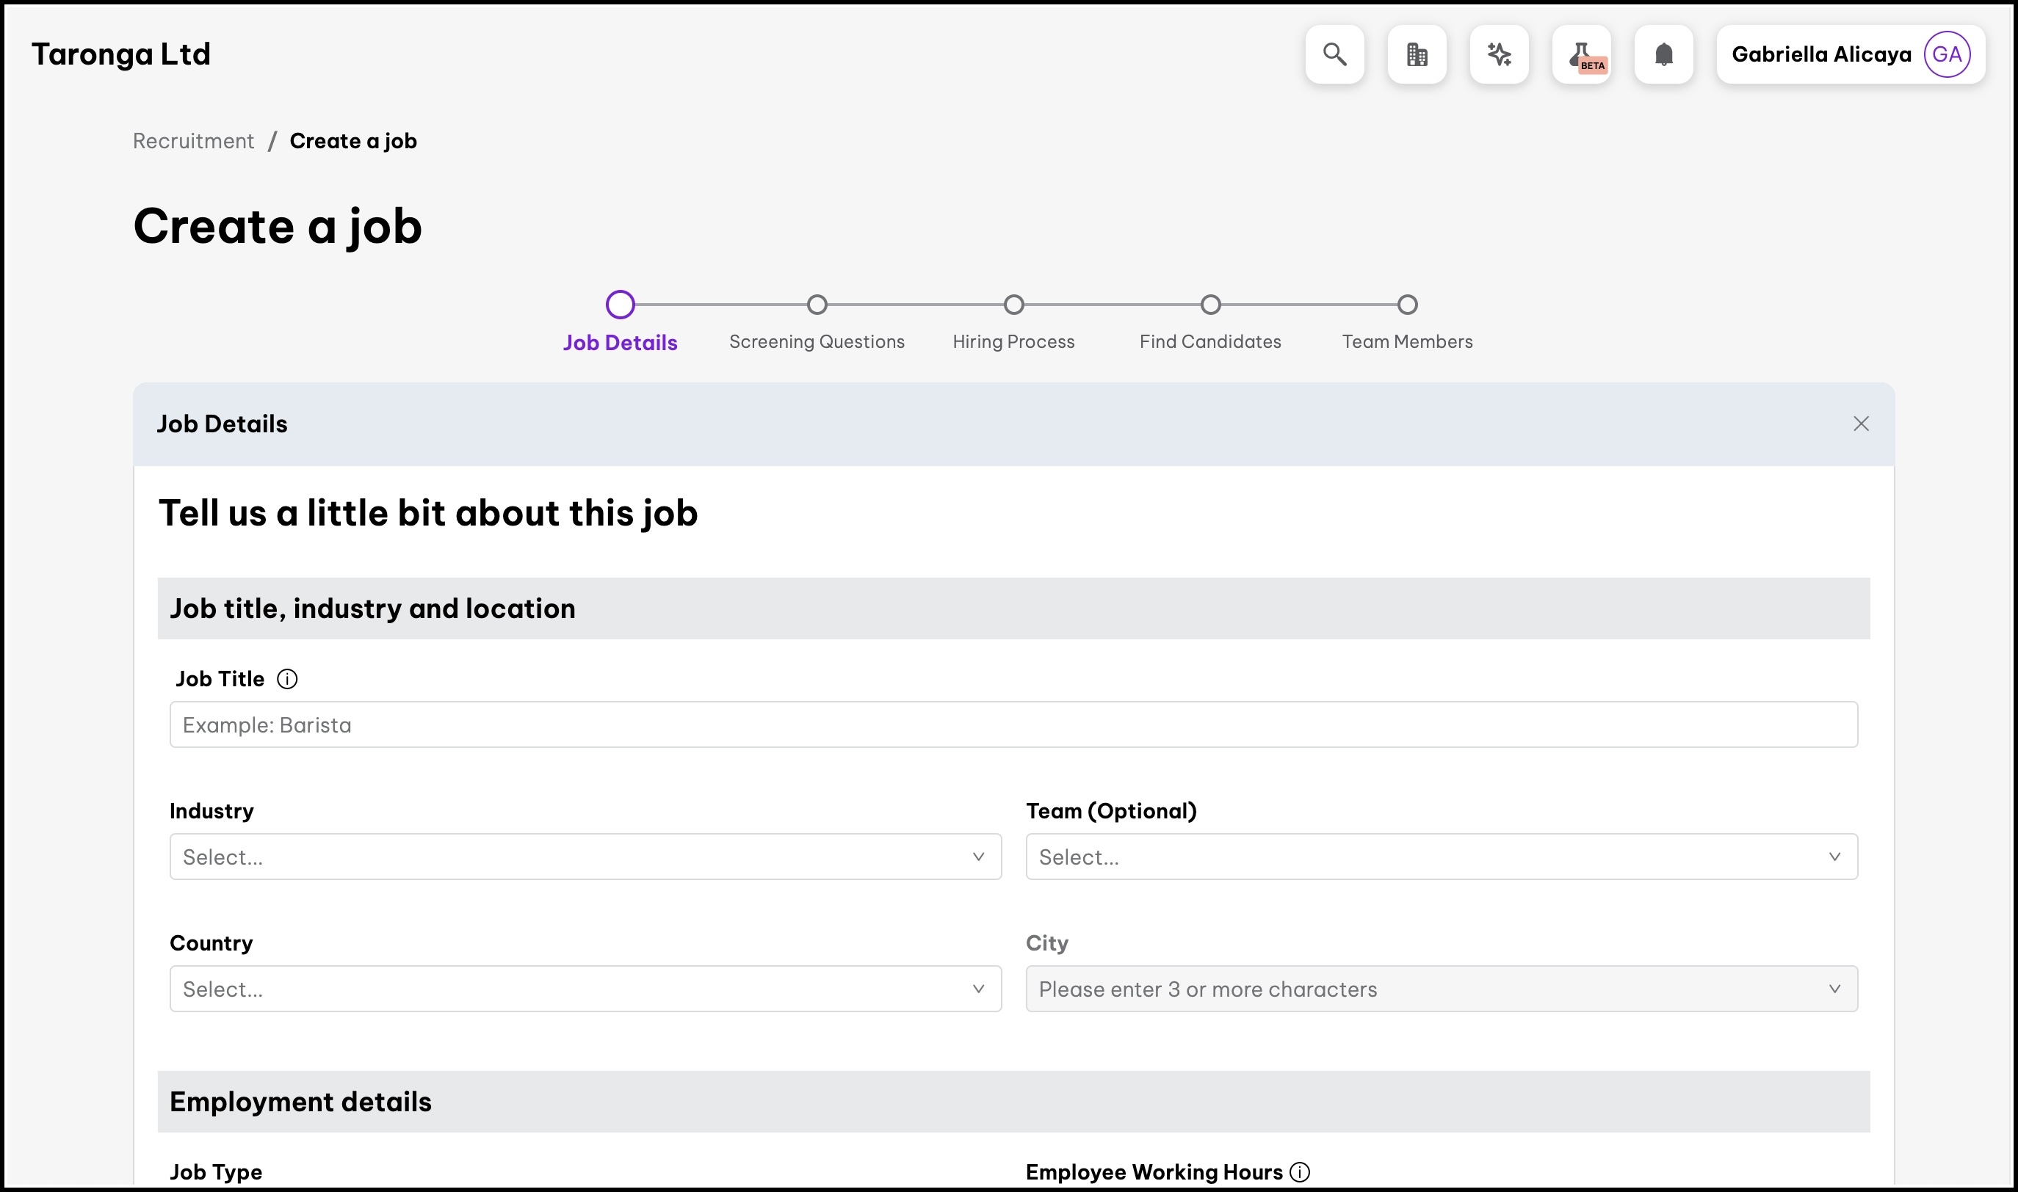Image resolution: width=2018 pixels, height=1192 pixels.
Task: Expand the Industry dropdown
Action: (585, 857)
